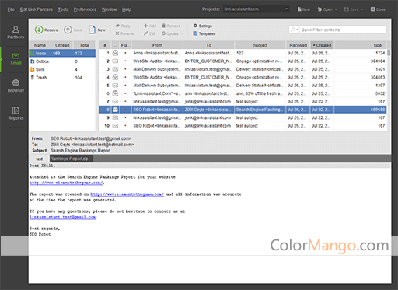
Task: Open the Reports sidebar module
Action: (x=16, y=114)
